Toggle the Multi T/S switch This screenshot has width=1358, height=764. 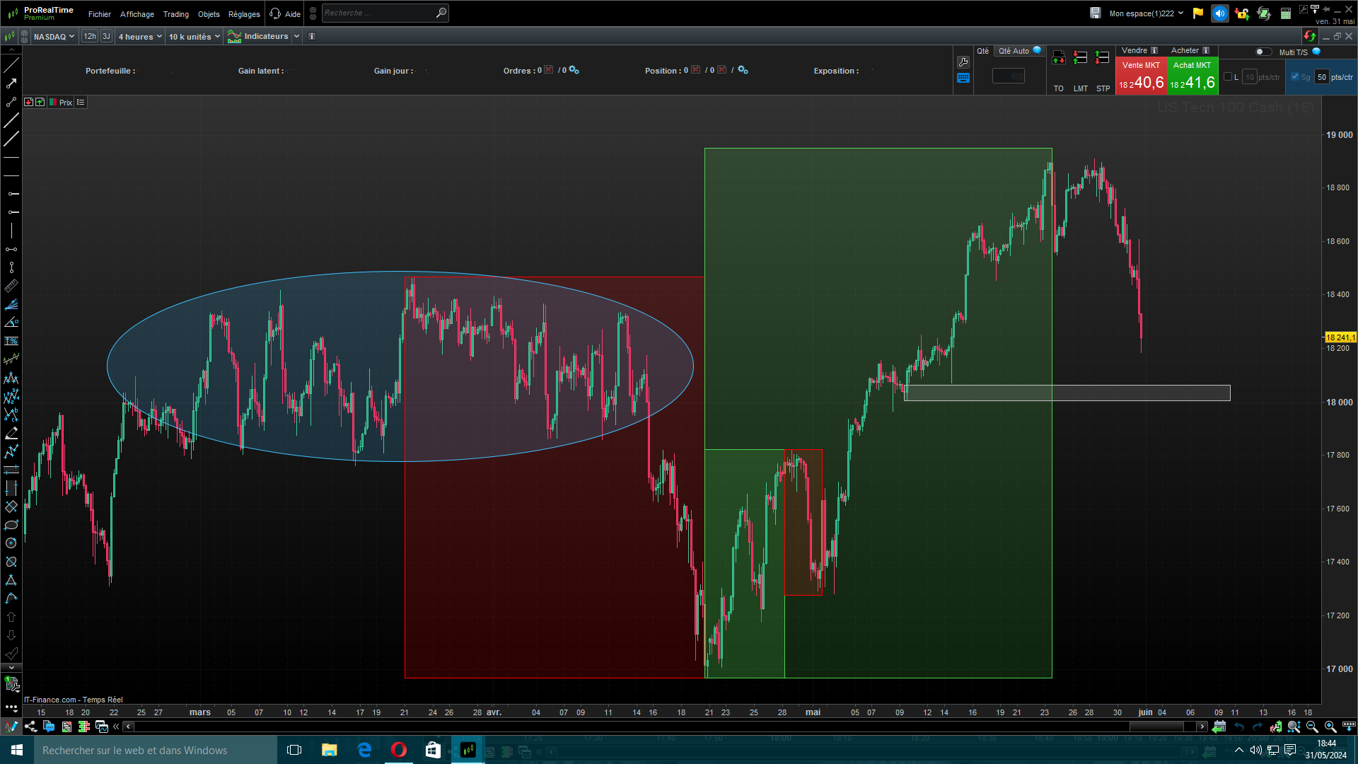[1263, 52]
